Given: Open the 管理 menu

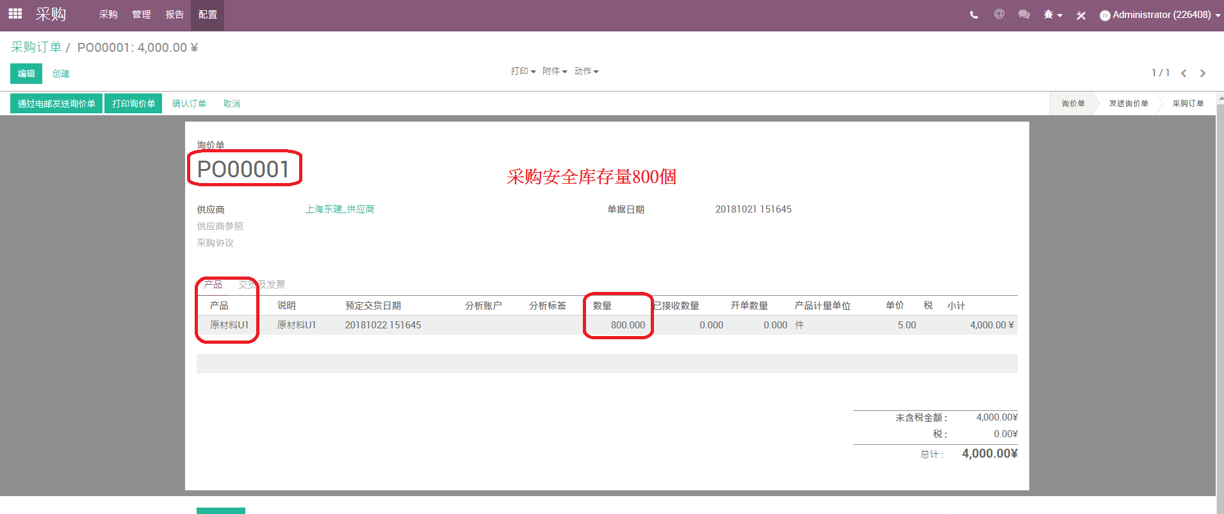Looking at the screenshot, I should (x=142, y=15).
